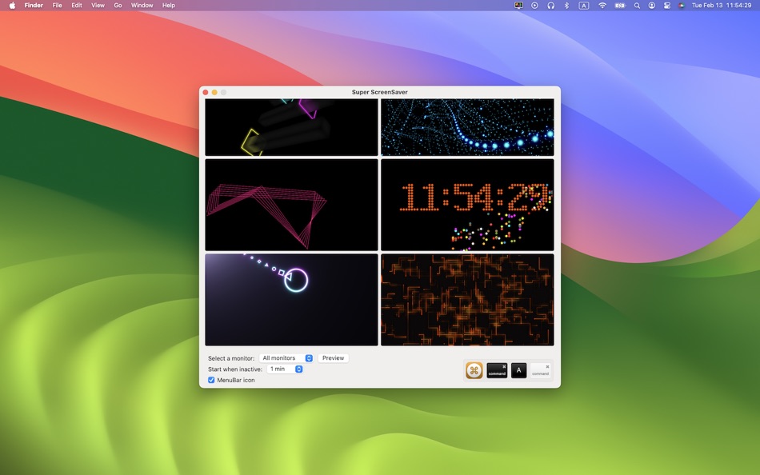Open the battery status menu
The height and width of the screenshot is (475, 760).
point(620,6)
